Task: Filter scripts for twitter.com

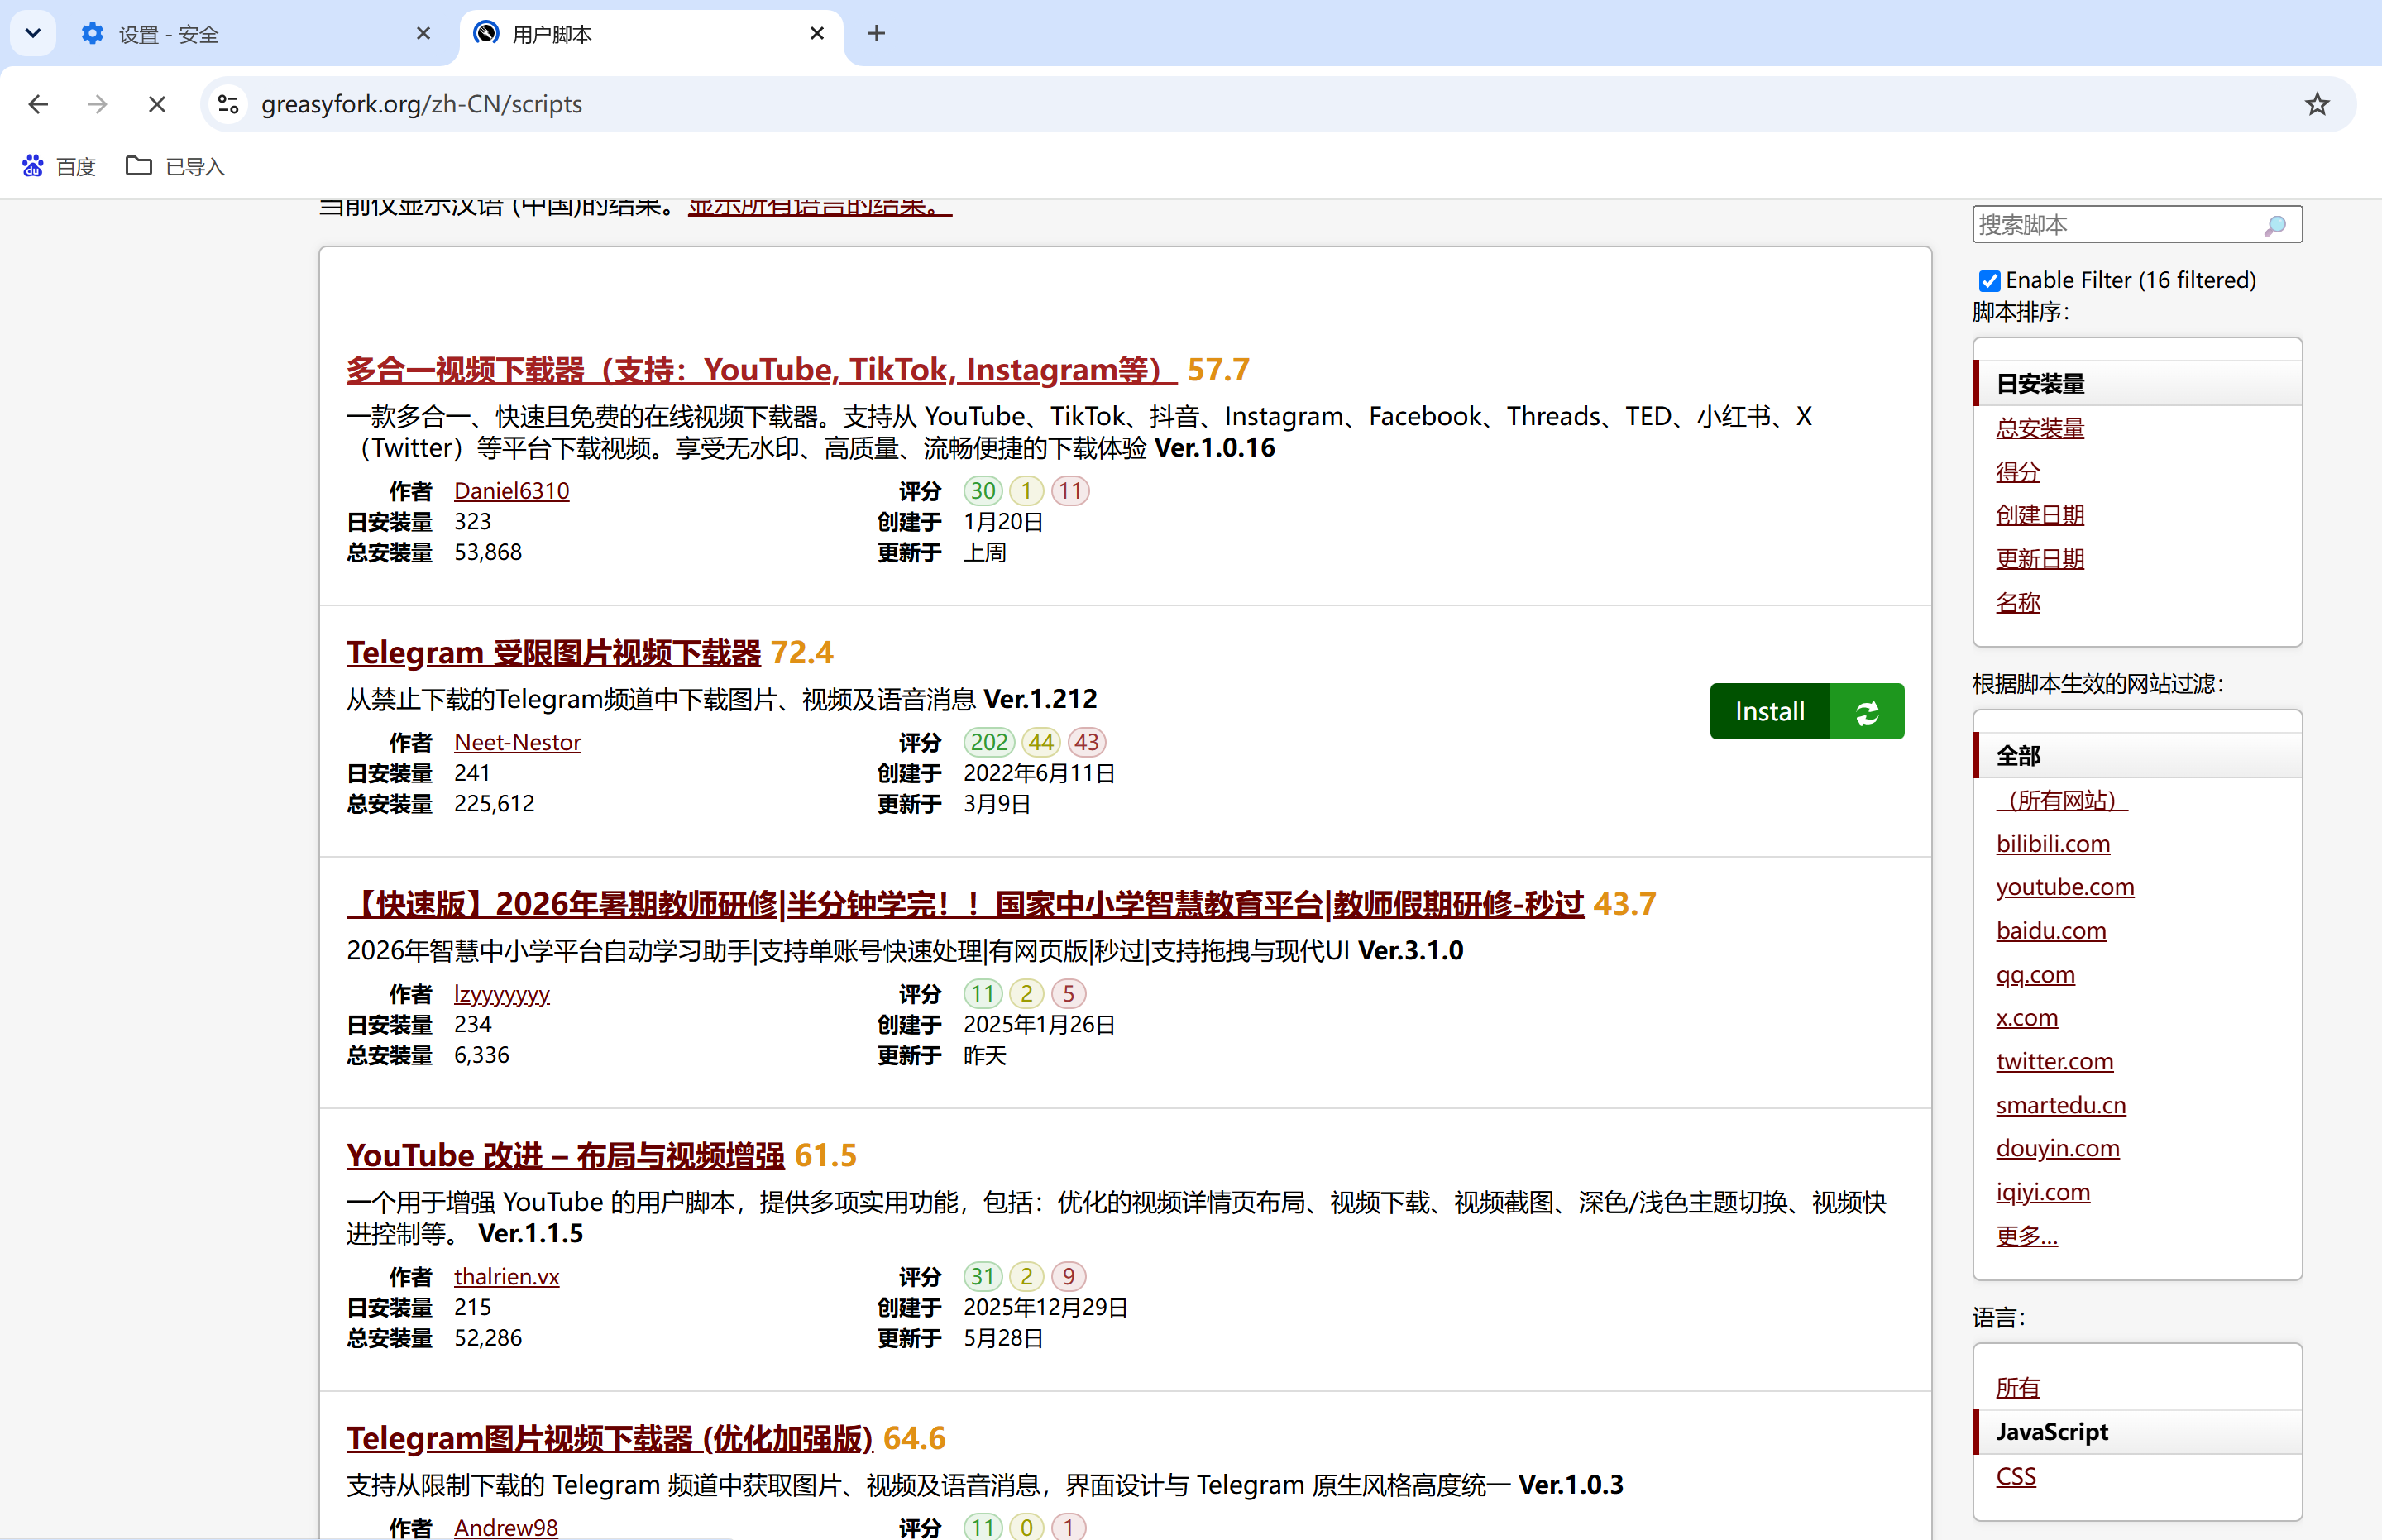Action: click(2055, 1062)
